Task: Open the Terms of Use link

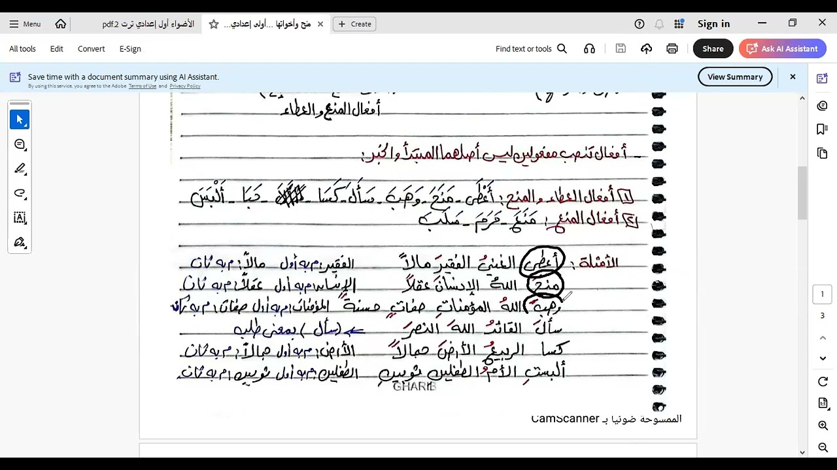Action: tap(142, 86)
